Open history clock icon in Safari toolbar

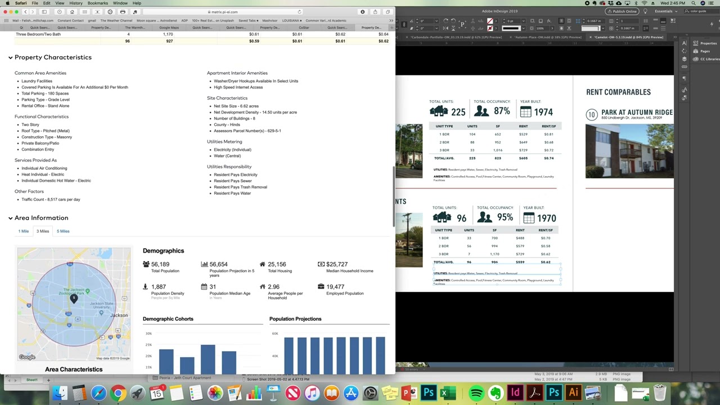point(59,11)
